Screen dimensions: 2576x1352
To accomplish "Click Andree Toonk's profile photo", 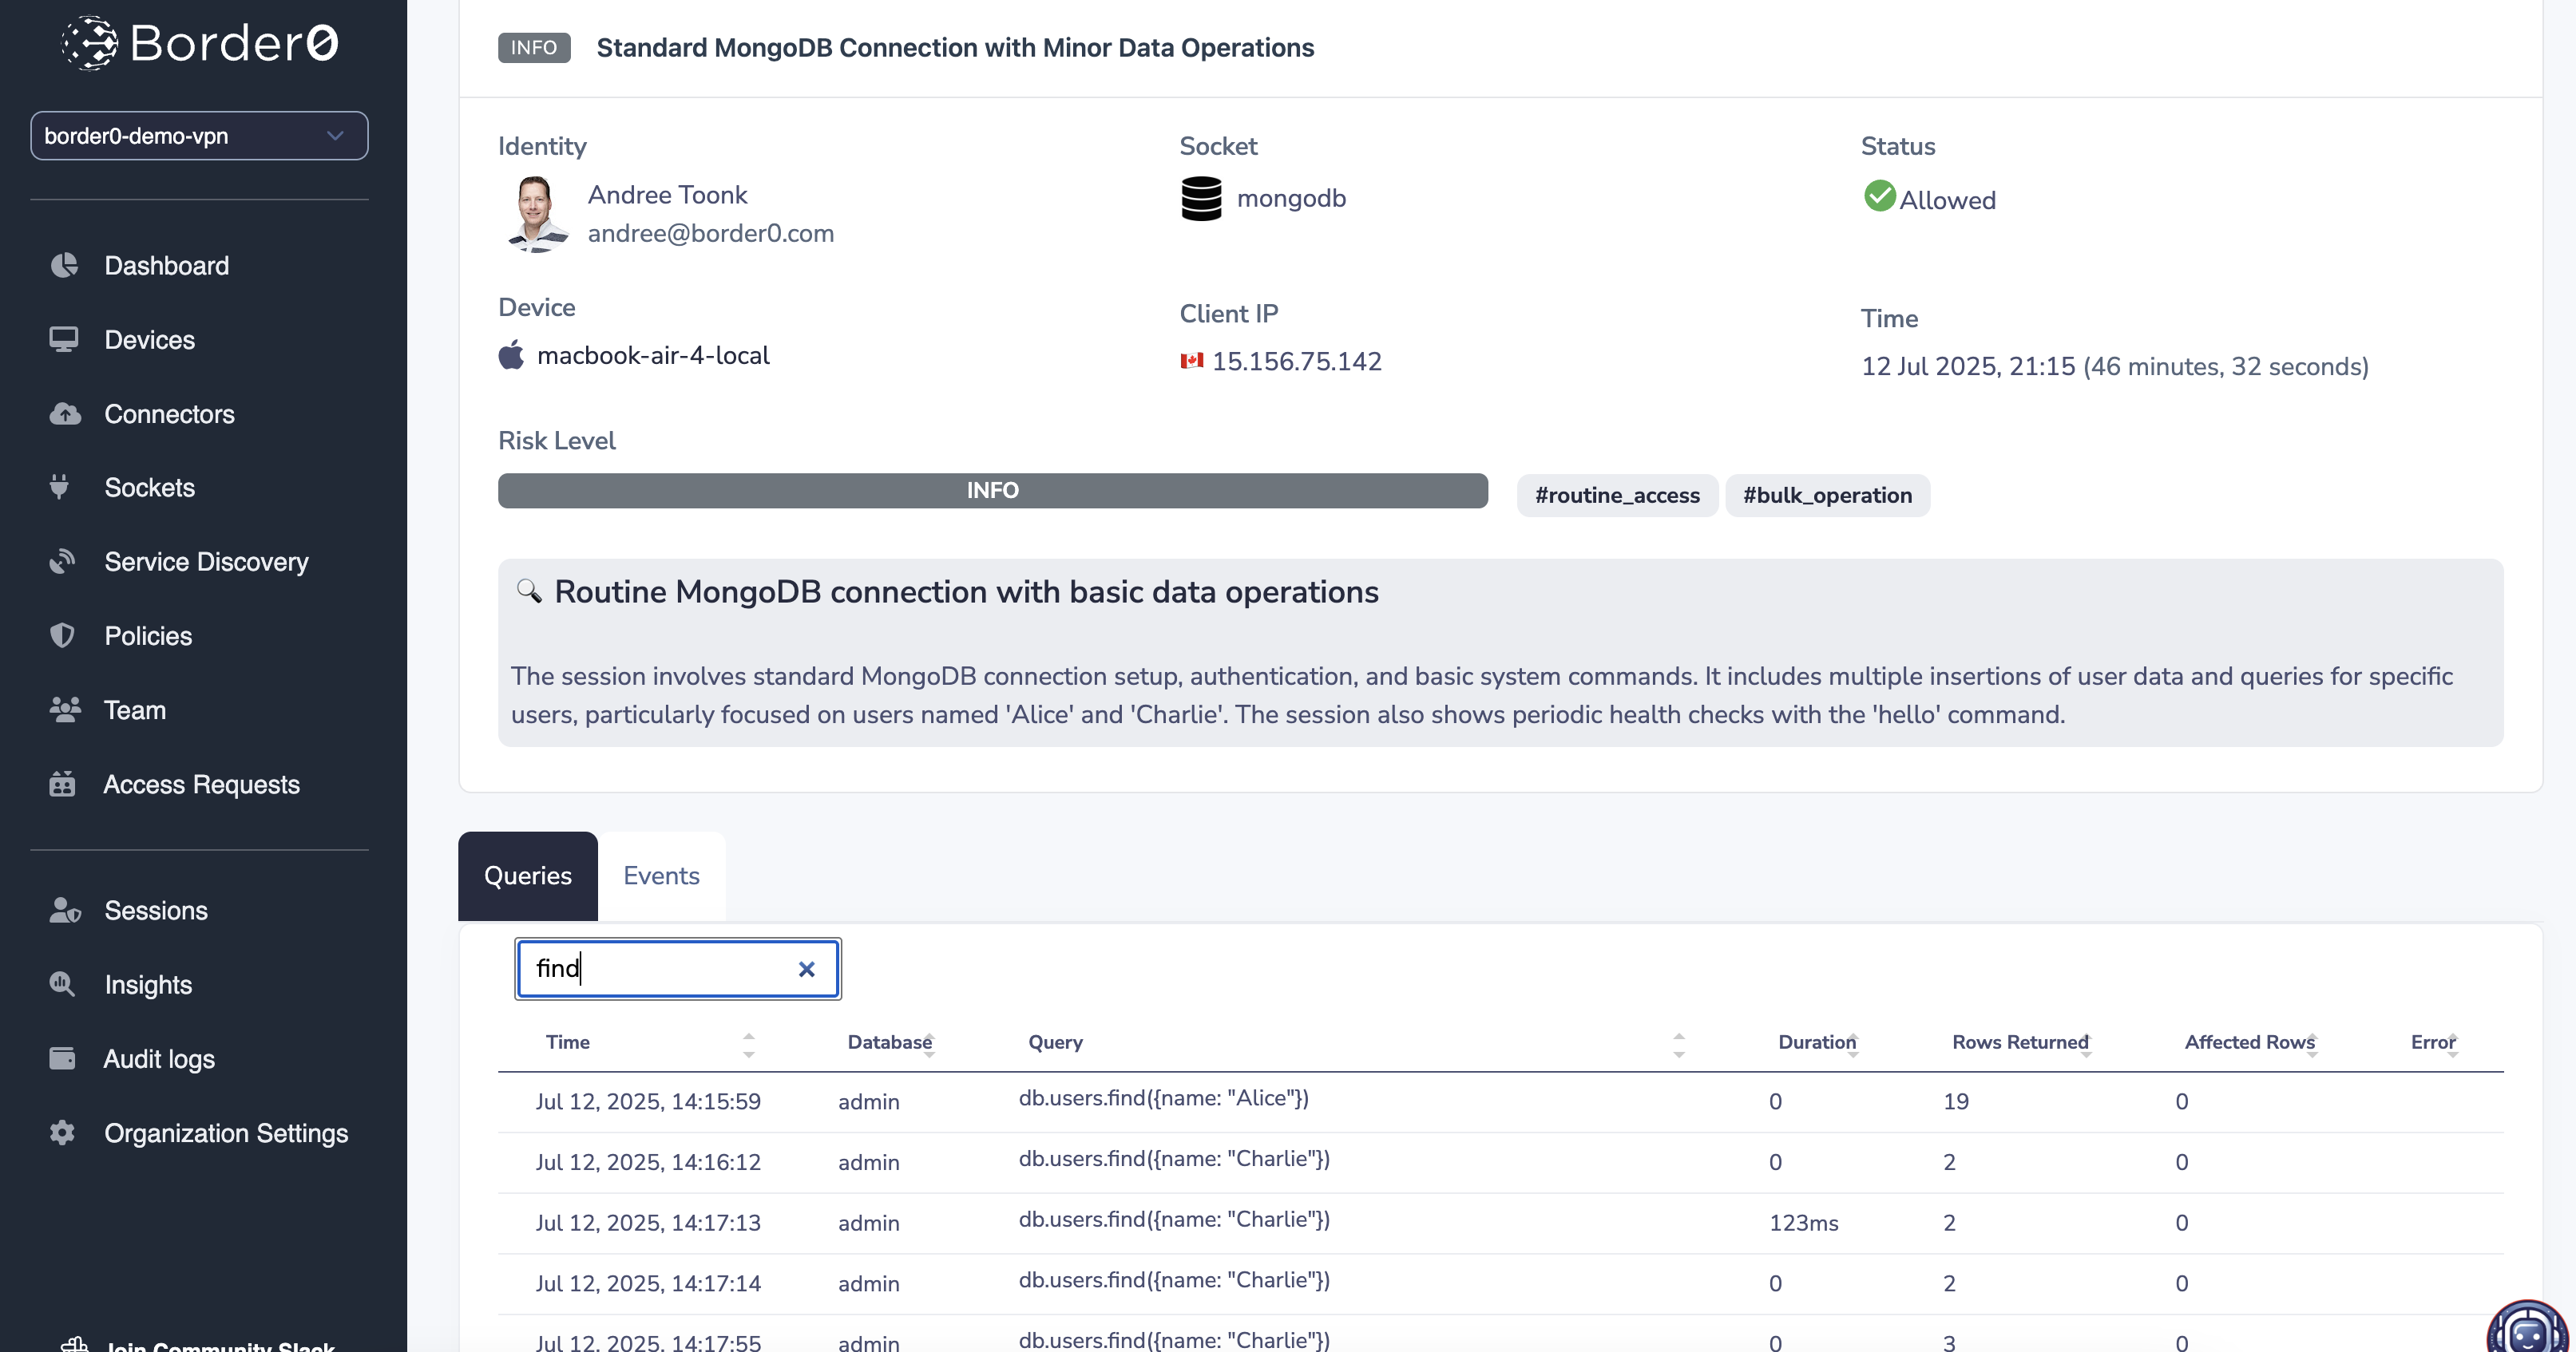I will pos(536,214).
